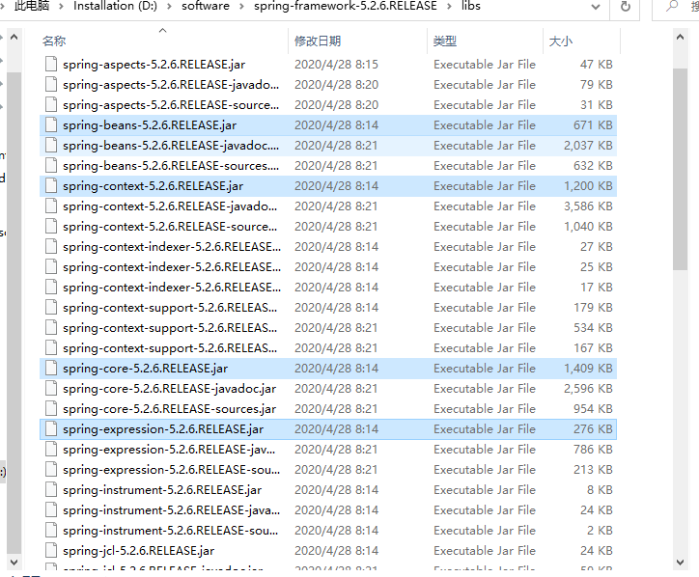Click file icon of spring-aspects-5.2.6.RELEASE.jar
699x577 pixels.
click(51, 64)
